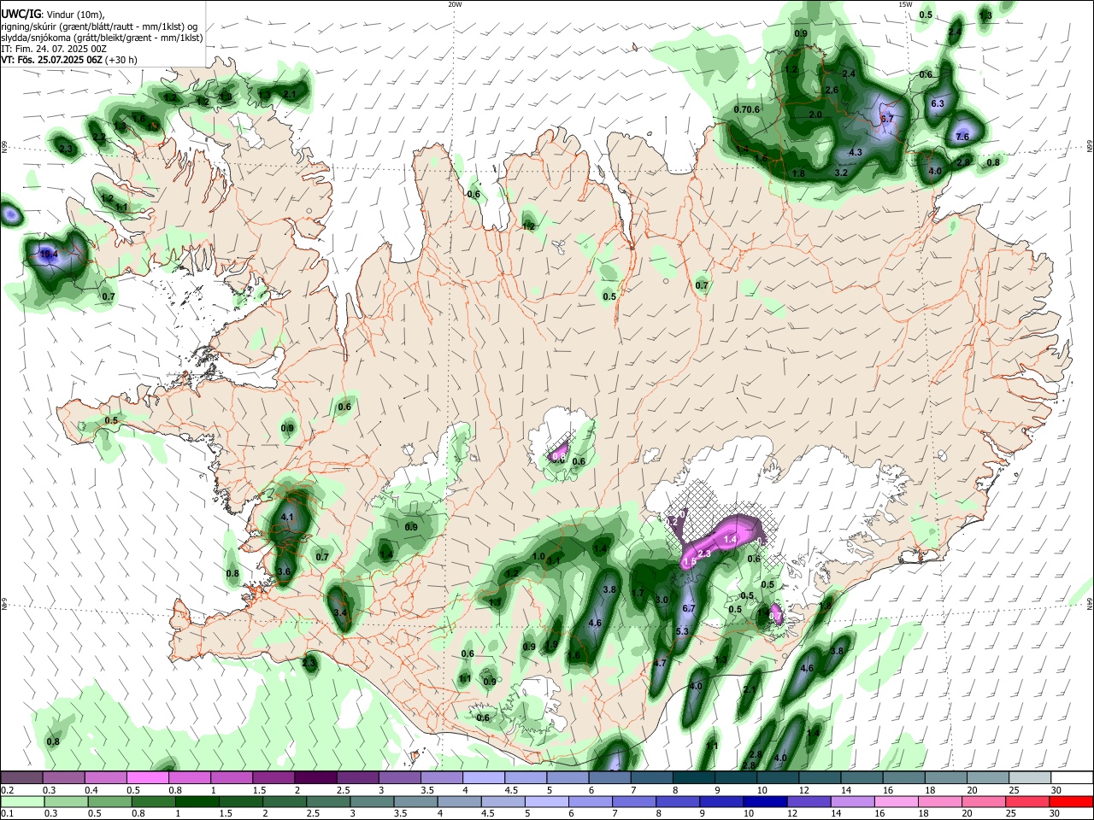The image size is (1094, 820).
Task: Click the 4.3 precipitation value
Action: pyautogui.click(x=856, y=152)
